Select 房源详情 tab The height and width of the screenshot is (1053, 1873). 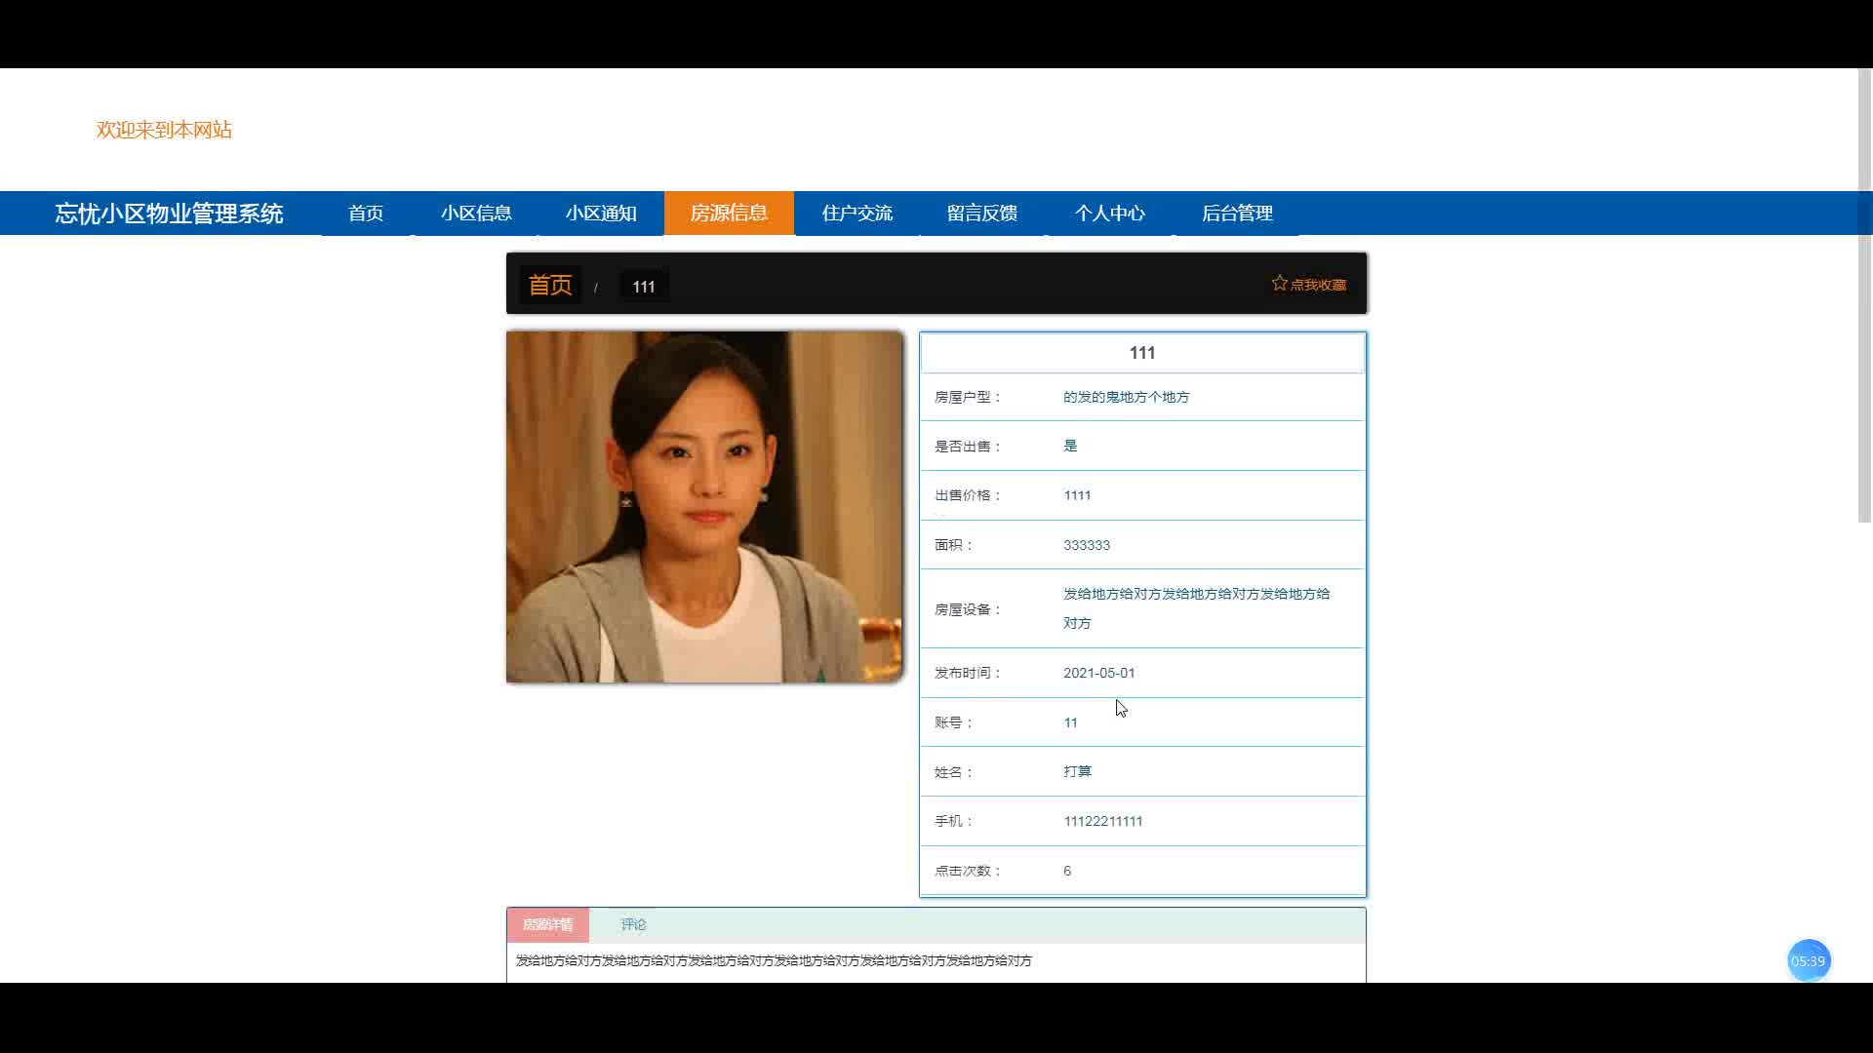(x=547, y=924)
